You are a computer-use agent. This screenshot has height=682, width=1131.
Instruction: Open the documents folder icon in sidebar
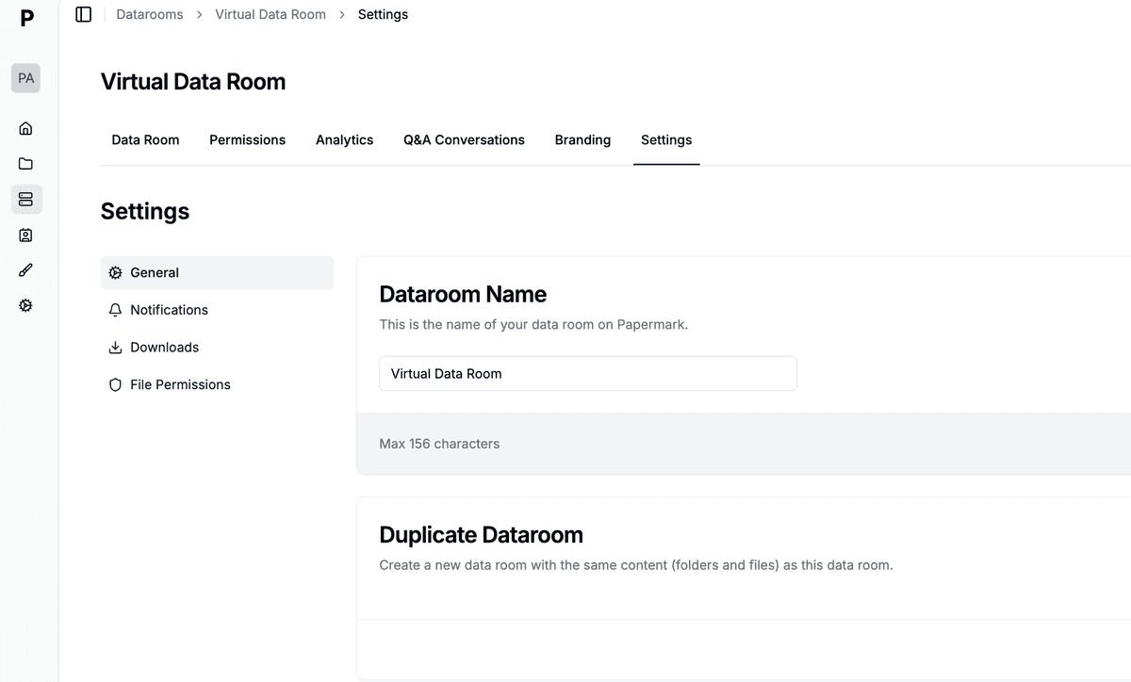click(25, 164)
